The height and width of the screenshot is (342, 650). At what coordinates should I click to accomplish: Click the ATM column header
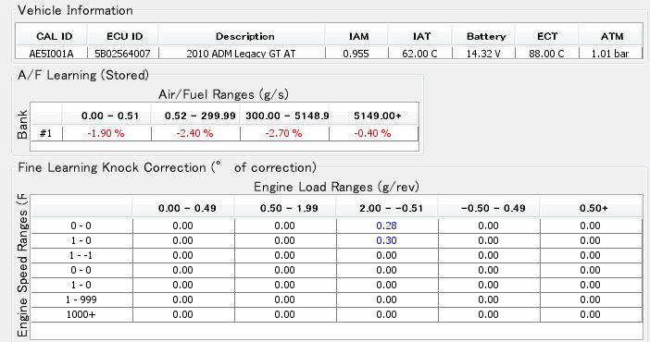click(611, 36)
